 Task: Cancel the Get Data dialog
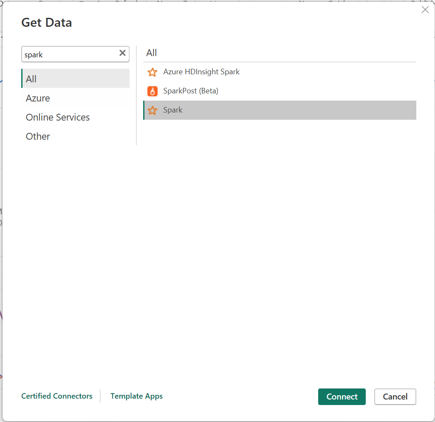[x=395, y=397]
